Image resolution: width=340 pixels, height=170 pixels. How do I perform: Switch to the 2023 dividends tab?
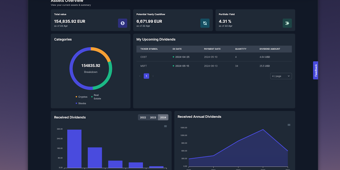coord(153,118)
